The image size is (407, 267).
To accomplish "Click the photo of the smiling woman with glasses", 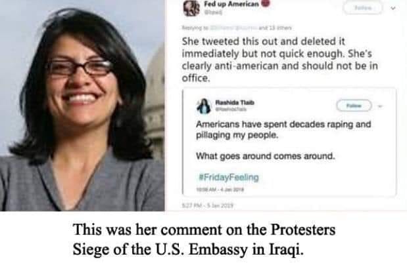I will [82, 106].
